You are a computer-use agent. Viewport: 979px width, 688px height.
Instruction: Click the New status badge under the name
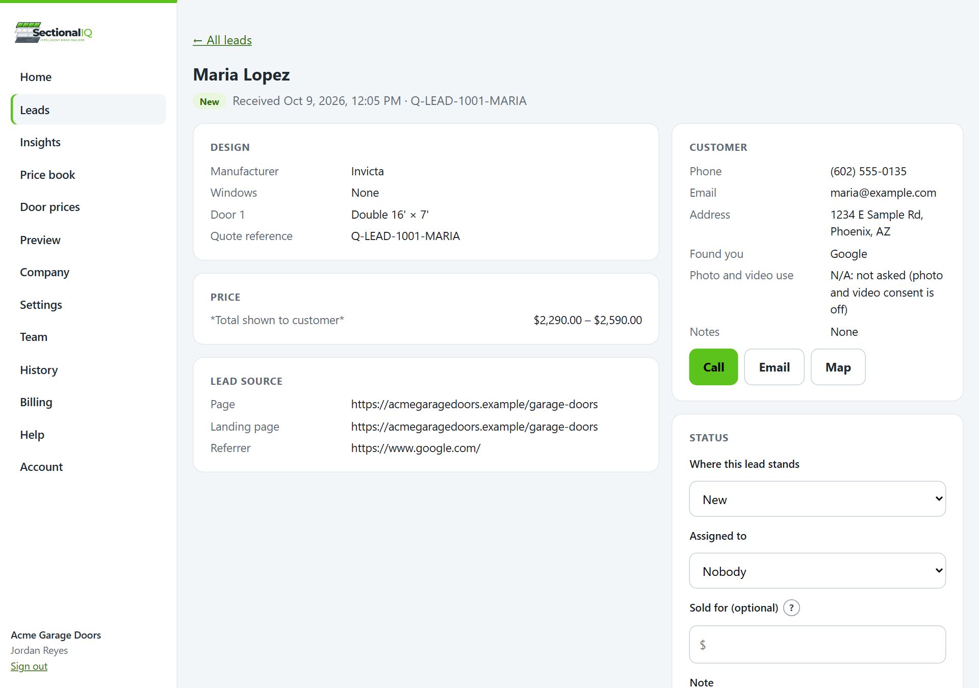pos(210,101)
